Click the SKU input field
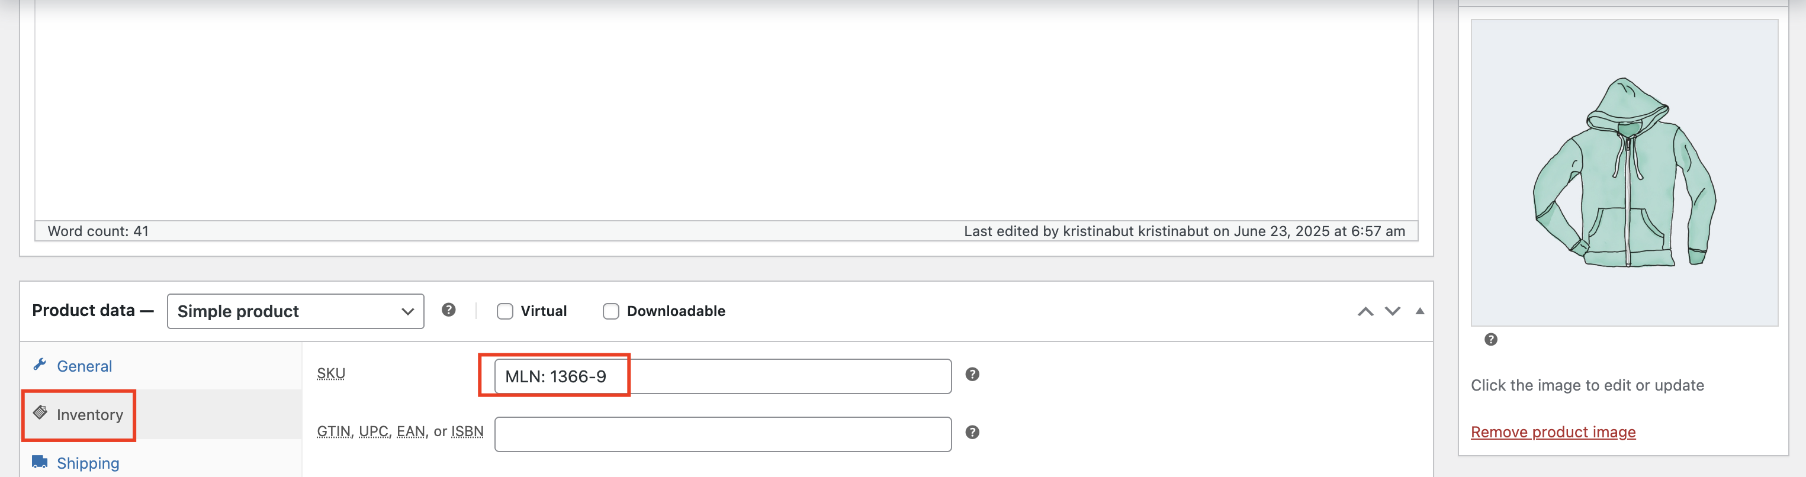The height and width of the screenshot is (477, 1806). [723, 376]
